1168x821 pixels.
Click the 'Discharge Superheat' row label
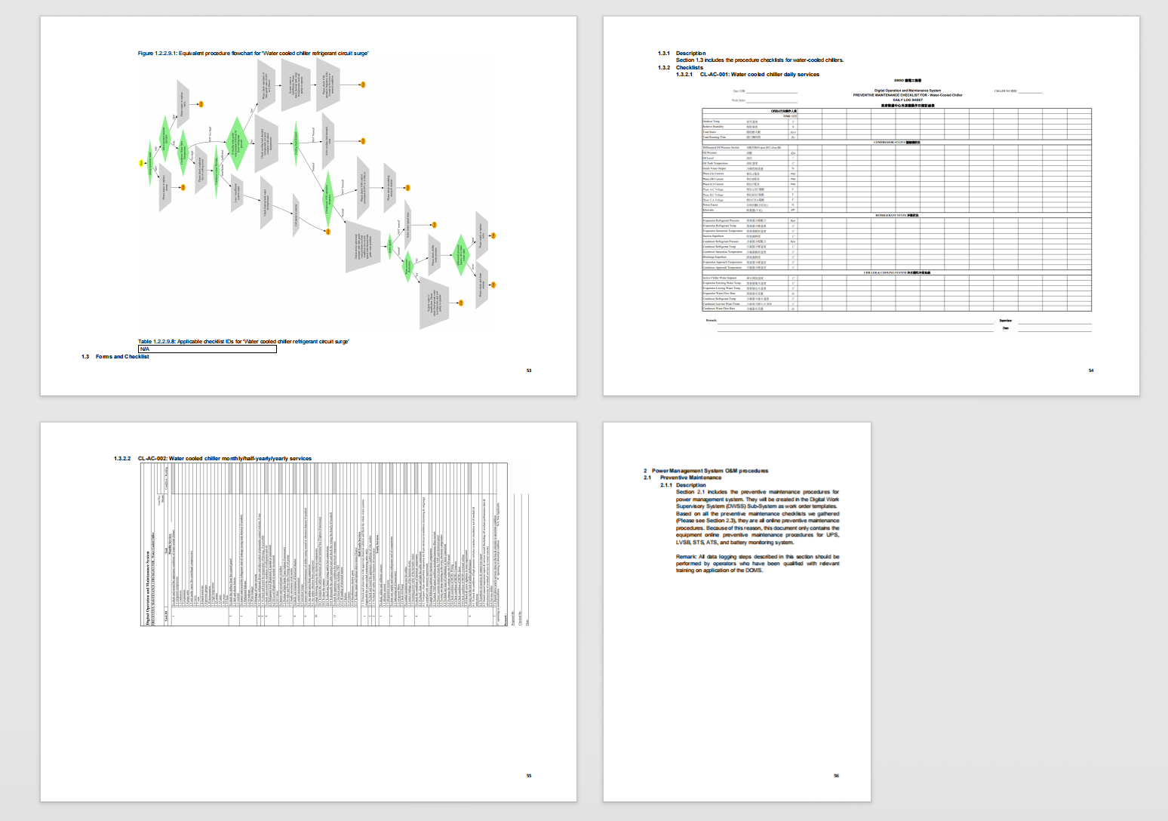point(715,257)
